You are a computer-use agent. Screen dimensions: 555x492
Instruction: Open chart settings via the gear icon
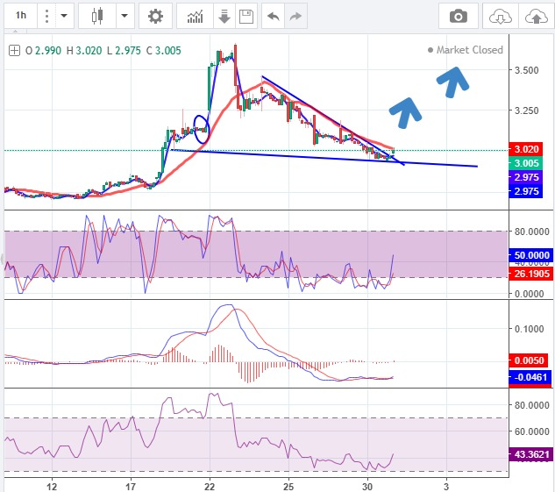coord(155,16)
